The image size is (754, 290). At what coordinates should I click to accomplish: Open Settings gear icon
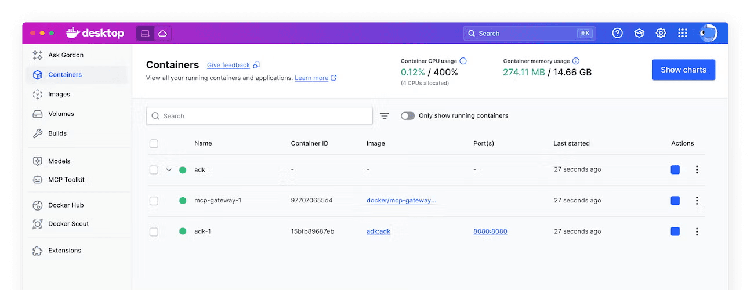point(661,34)
